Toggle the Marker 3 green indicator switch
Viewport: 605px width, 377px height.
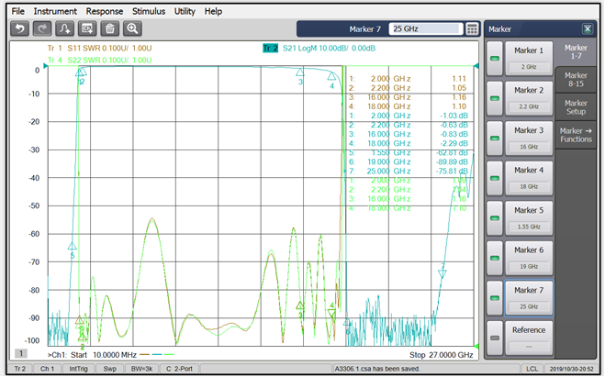point(495,138)
